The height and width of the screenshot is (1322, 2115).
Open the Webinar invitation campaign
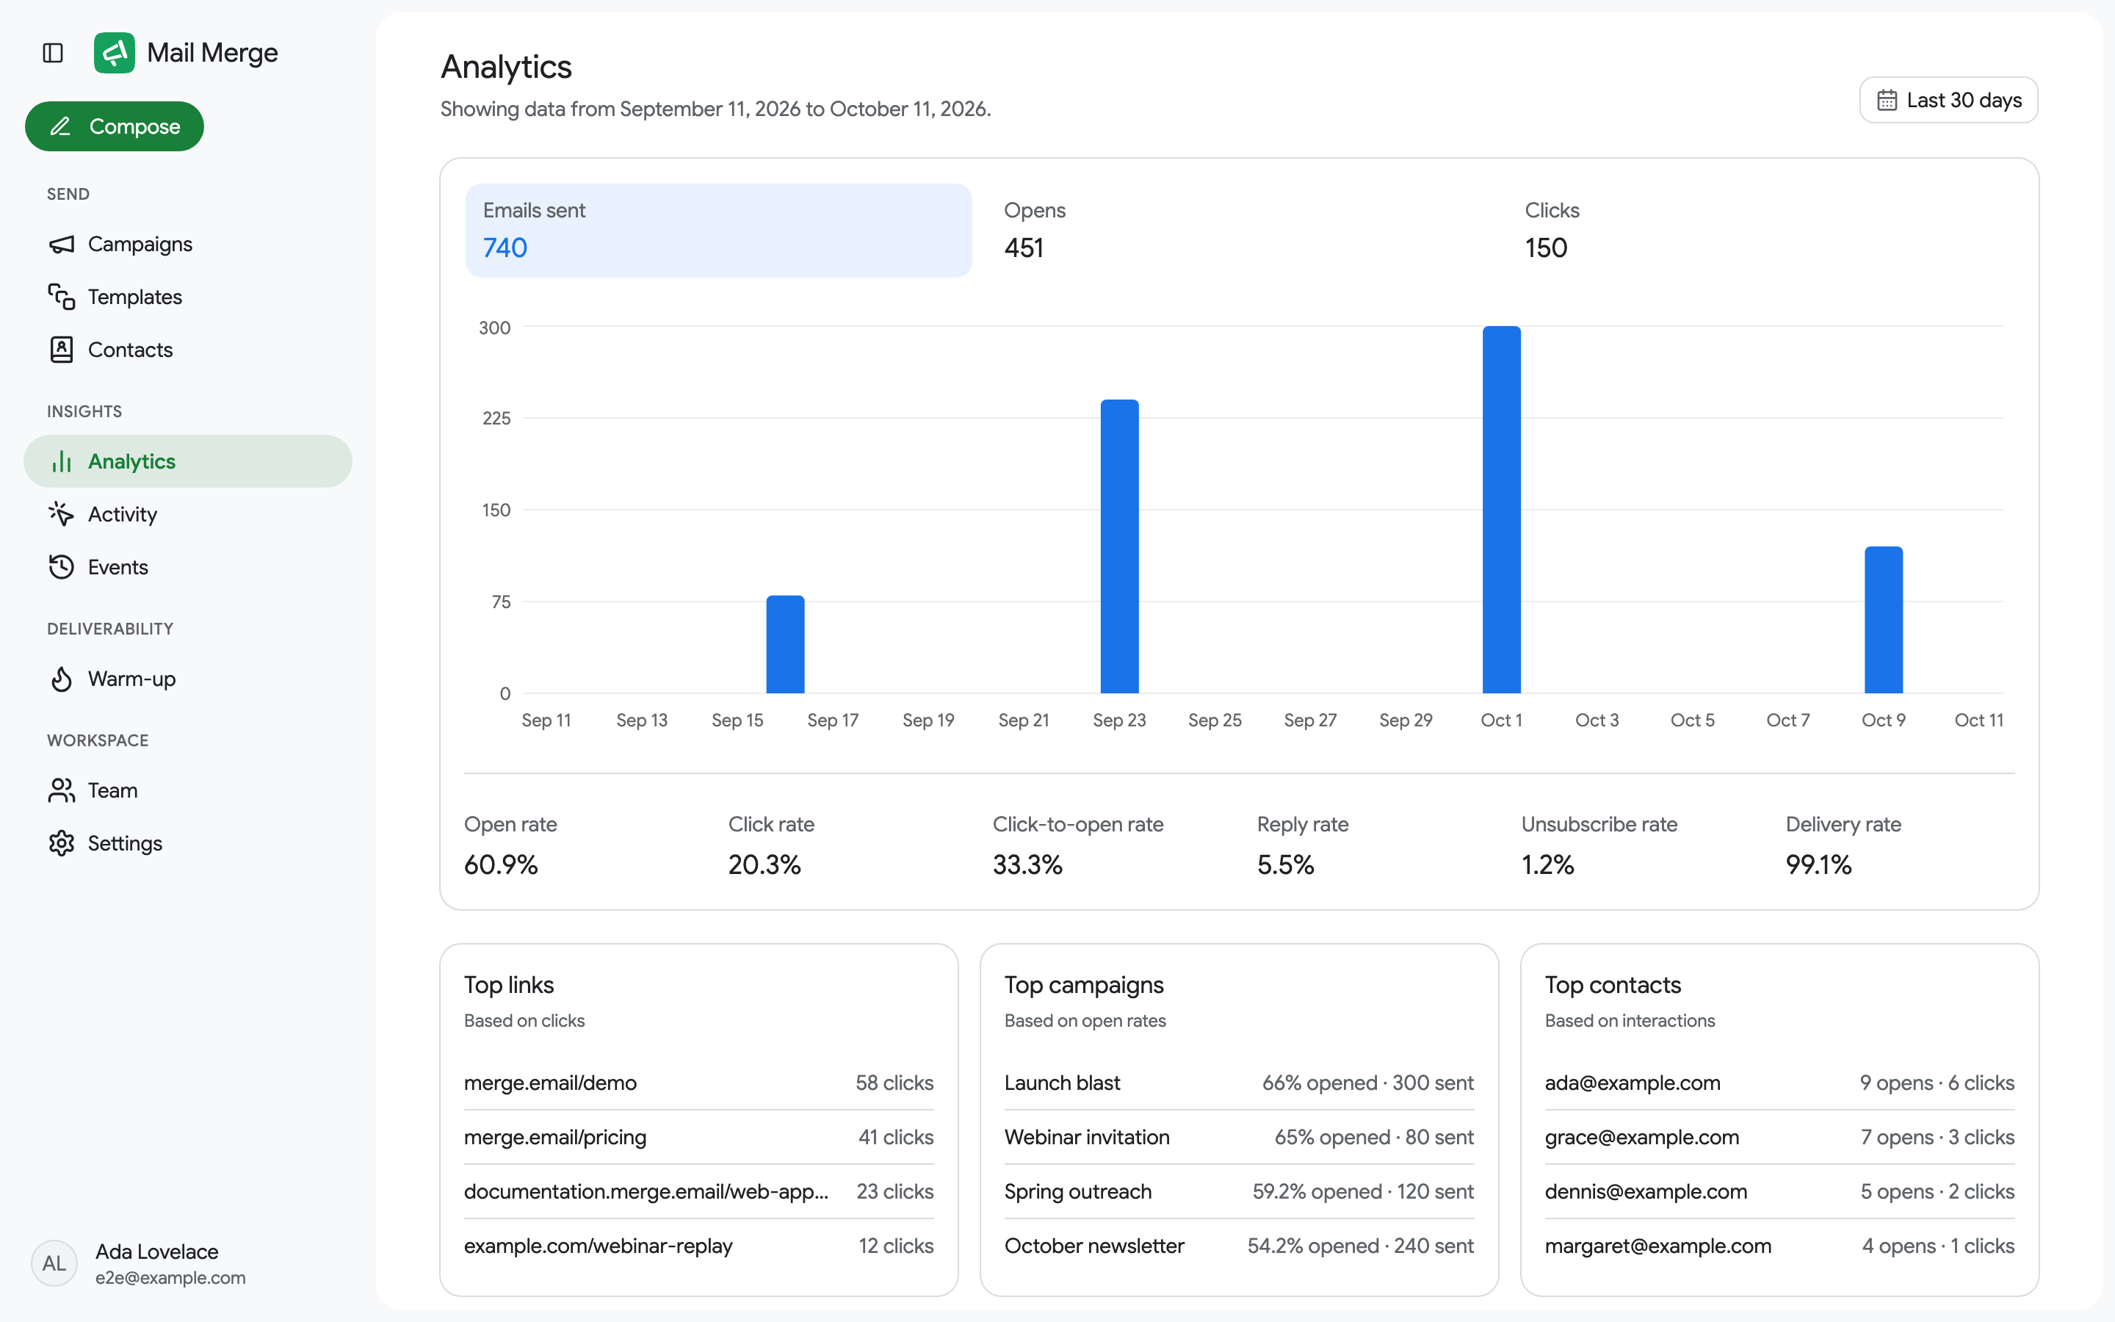pos(1240,1138)
